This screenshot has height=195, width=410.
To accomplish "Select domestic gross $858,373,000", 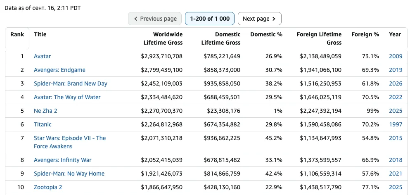I will [222, 70].
